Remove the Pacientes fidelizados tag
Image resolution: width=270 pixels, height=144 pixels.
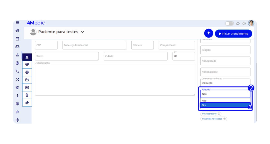(x=225, y=119)
